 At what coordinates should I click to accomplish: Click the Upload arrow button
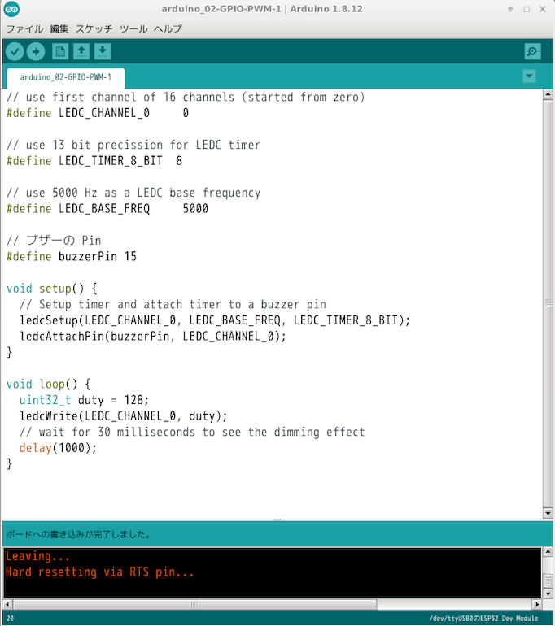point(36,51)
